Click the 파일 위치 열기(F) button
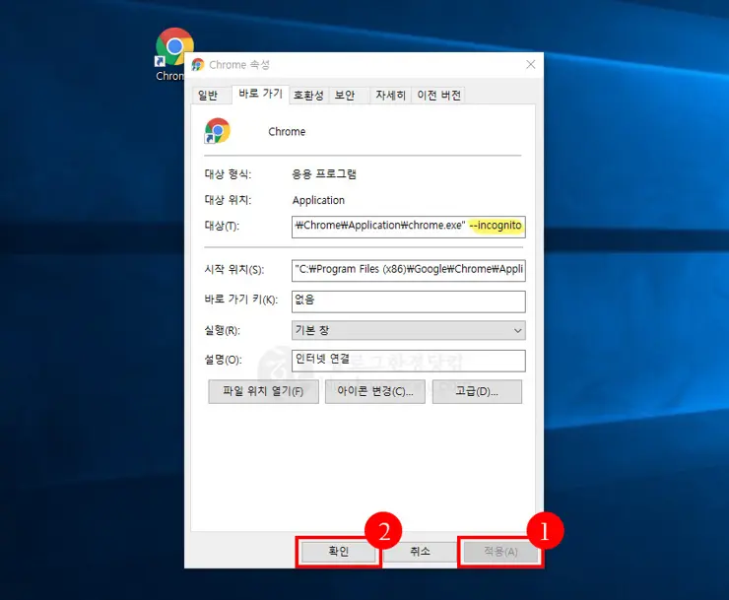 tap(263, 391)
